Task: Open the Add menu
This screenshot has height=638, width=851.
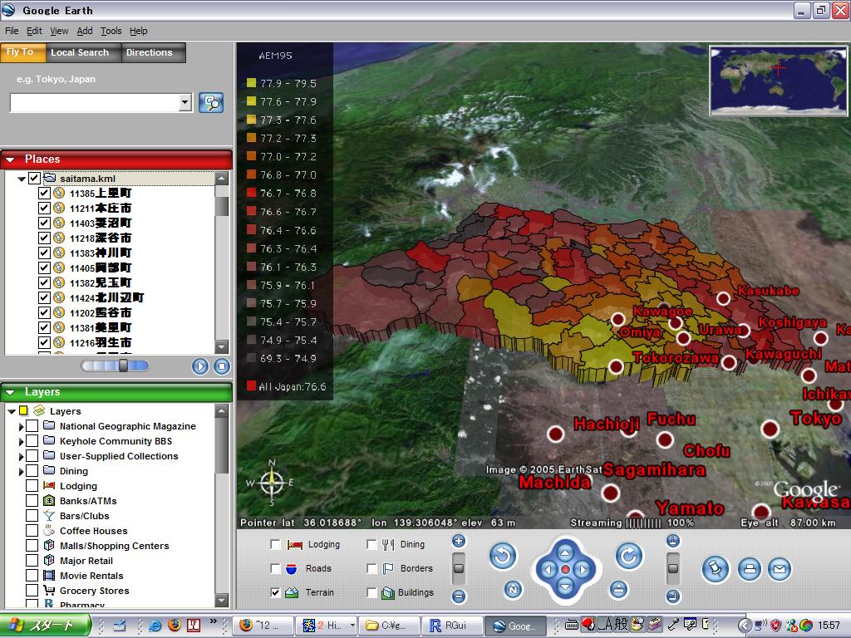Action: tap(85, 31)
